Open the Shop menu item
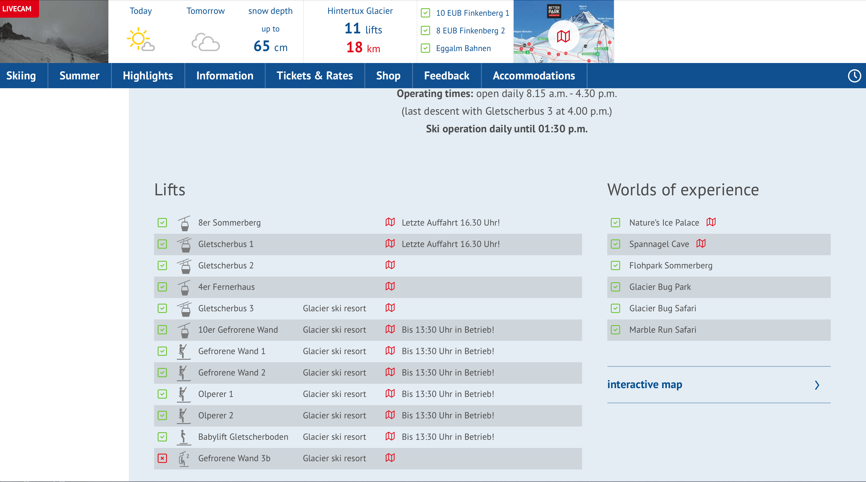Image resolution: width=866 pixels, height=482 pixels. pos(388,76)
